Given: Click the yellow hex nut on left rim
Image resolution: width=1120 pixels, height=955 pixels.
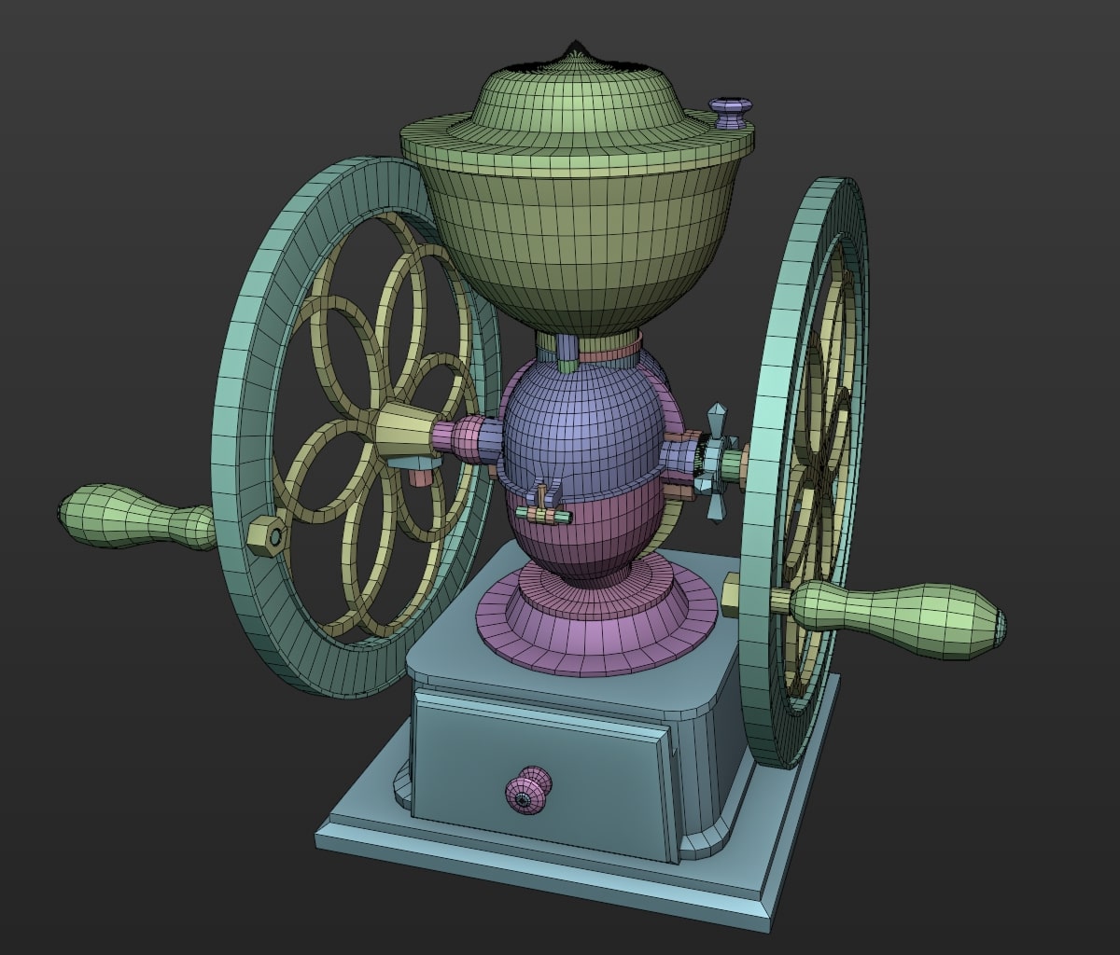Looking at the screenshot, I should [x=267, y=536].
